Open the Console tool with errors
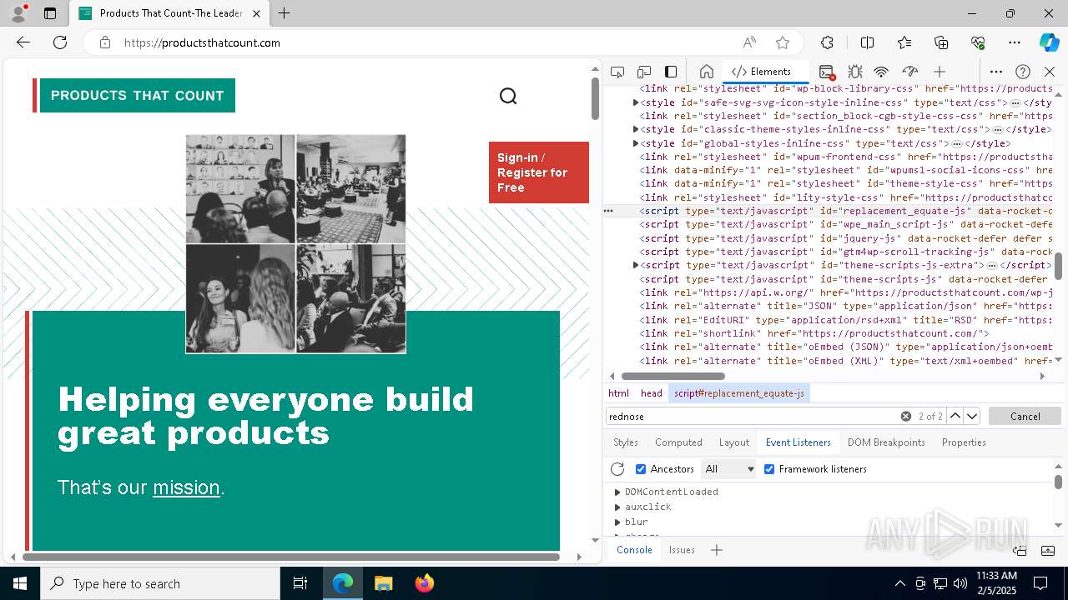1068x600 pixels. pos(827,72)
